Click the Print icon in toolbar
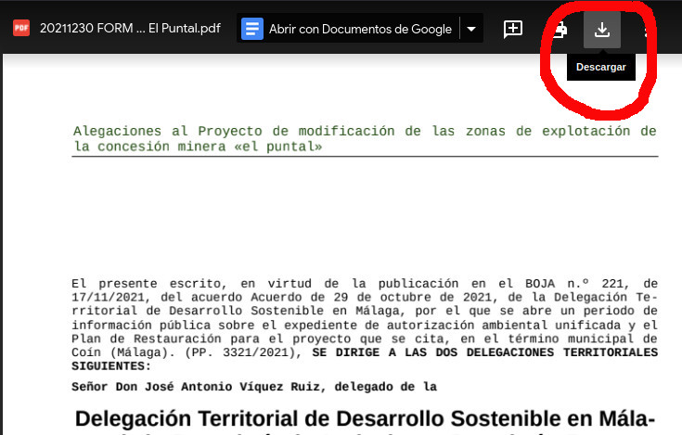This screenshot has width=682, height=435. click(x=560, y=30)
